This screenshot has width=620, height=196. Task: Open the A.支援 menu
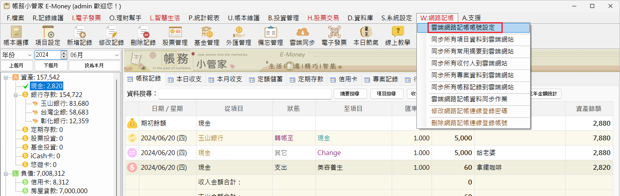click(x=471, y=18)
